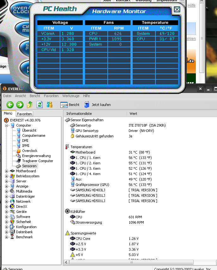The image size is (217, 270).
Task: Click the Datenbank icon in tree
Action: (12, 232)
